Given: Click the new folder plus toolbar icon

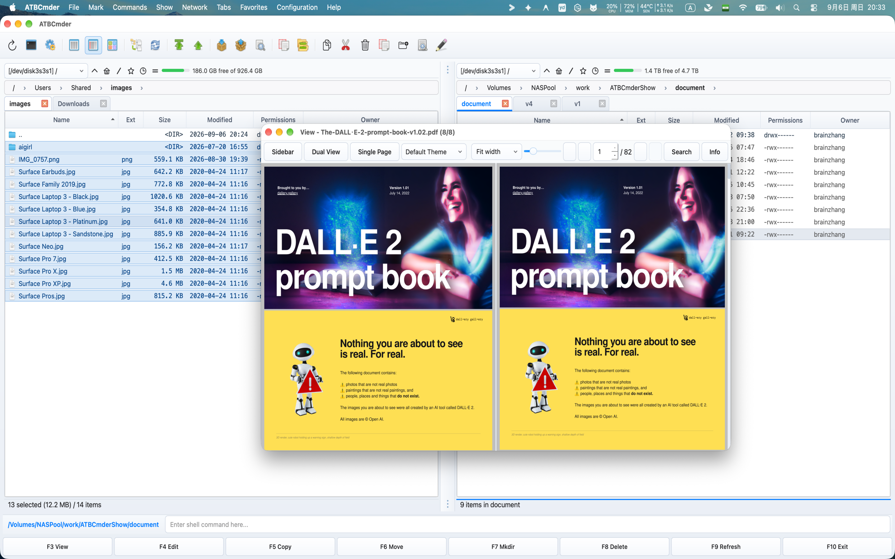Looking at the screenshot, I should coord(403,45).
